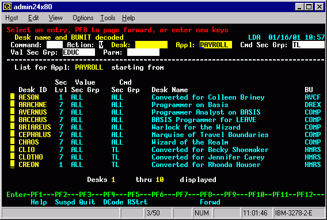Open the Help menu
The image size is (327, 220).
pyautogui.click(x=128, y=18)
